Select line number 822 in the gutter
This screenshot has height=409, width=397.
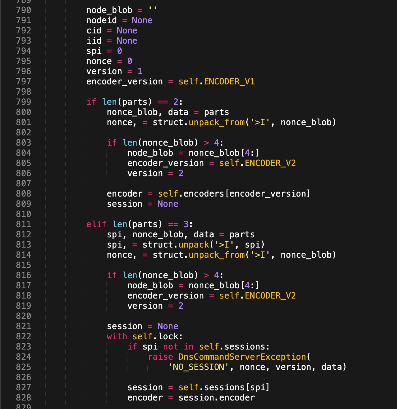click(x=24, y=336)
